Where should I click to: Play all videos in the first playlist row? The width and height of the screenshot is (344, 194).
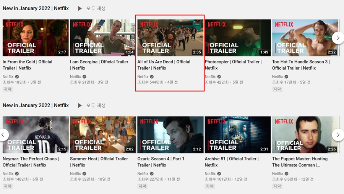pyautogui.click(x=92, y=8)
